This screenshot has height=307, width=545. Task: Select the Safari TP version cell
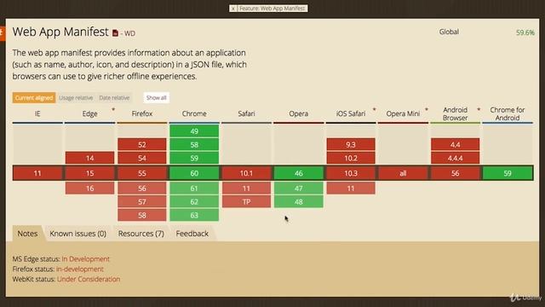[246, 202]
